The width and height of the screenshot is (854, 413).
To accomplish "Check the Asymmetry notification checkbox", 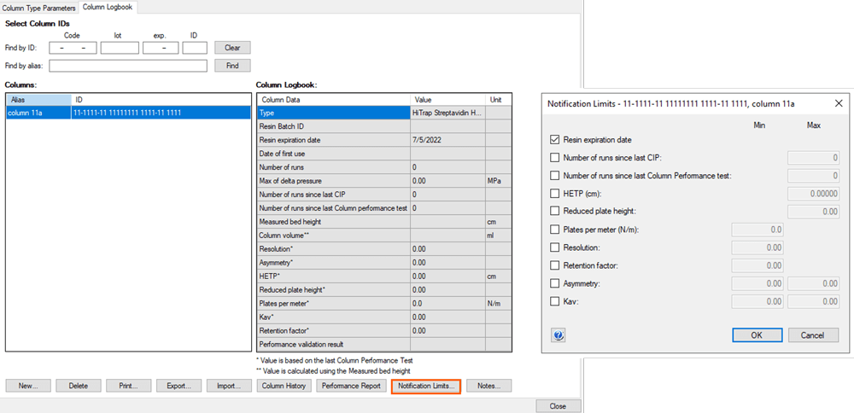I will coord(556,283).
